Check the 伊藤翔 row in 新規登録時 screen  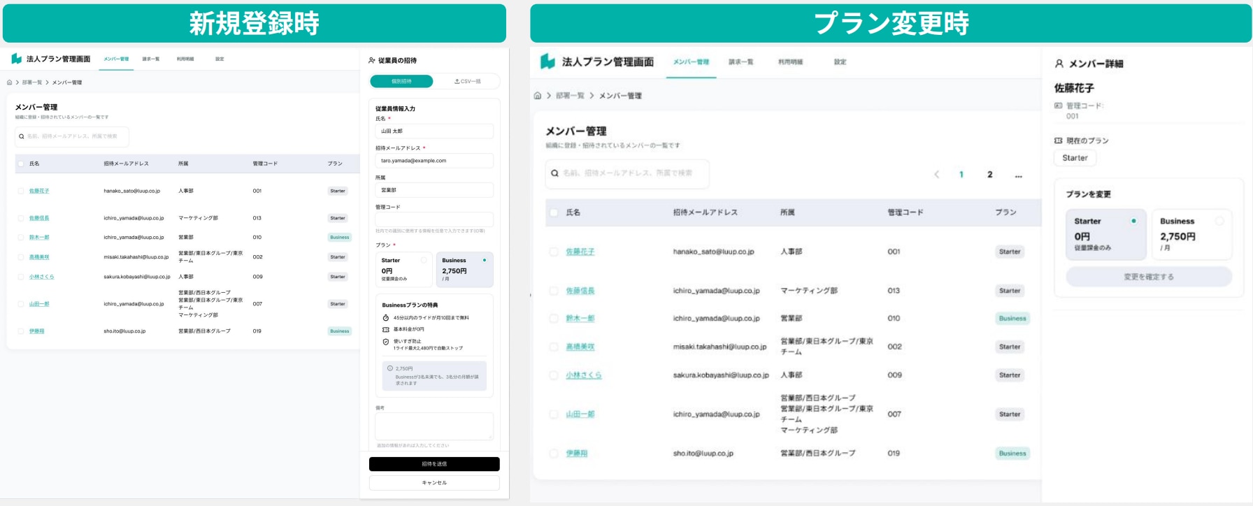[x=21, y=331]
